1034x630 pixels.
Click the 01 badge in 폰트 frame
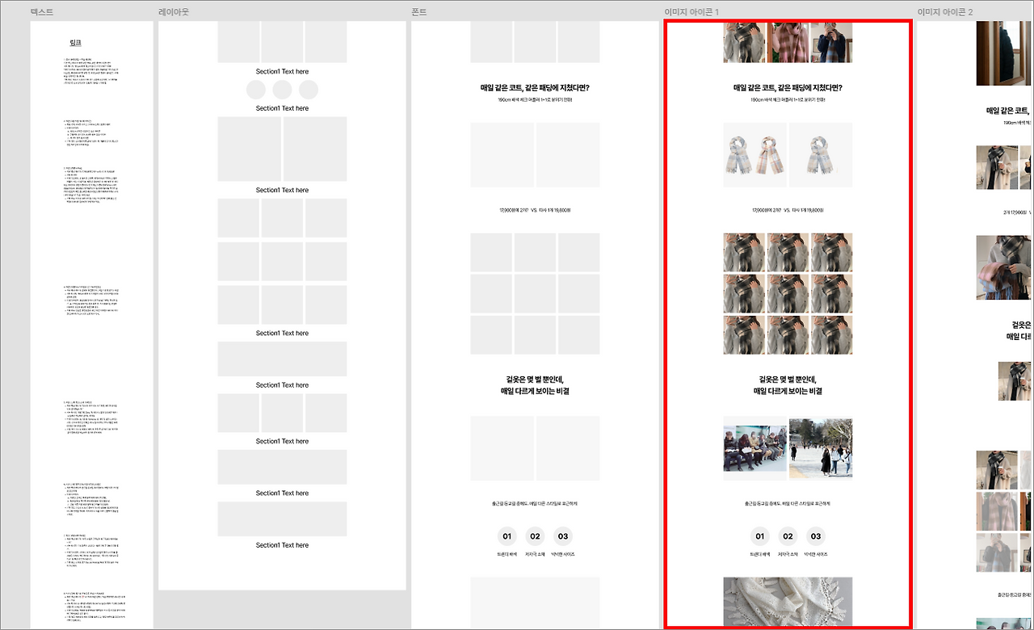tap(507, 536)
